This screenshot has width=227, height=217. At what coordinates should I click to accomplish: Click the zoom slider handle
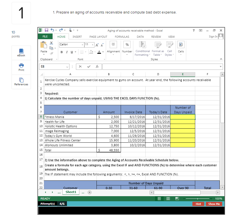(197, 199)
